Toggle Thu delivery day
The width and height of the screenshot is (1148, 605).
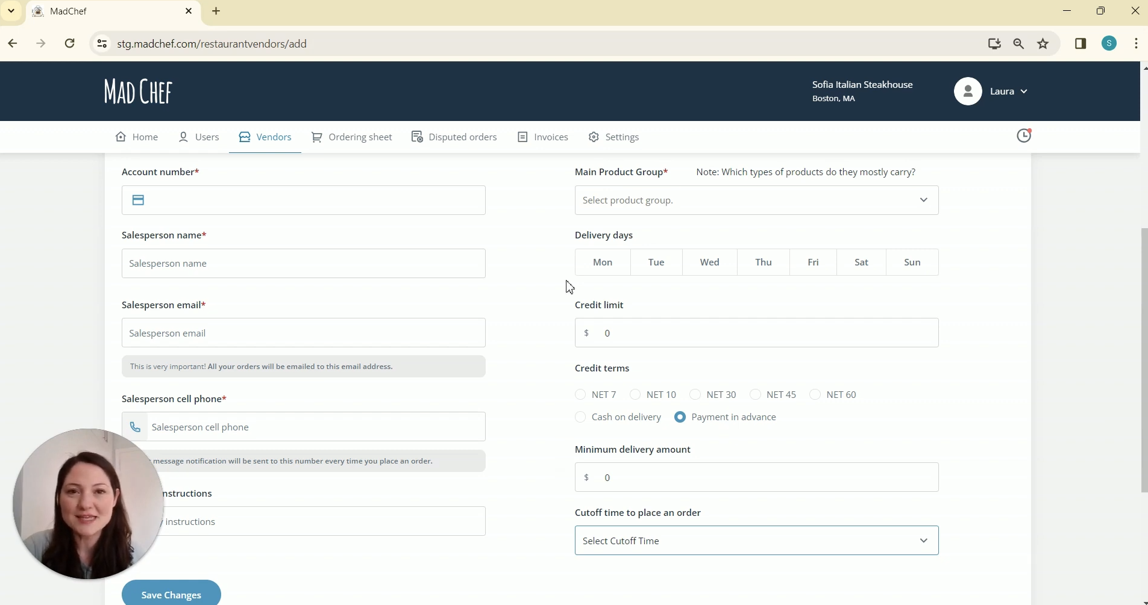764,262
